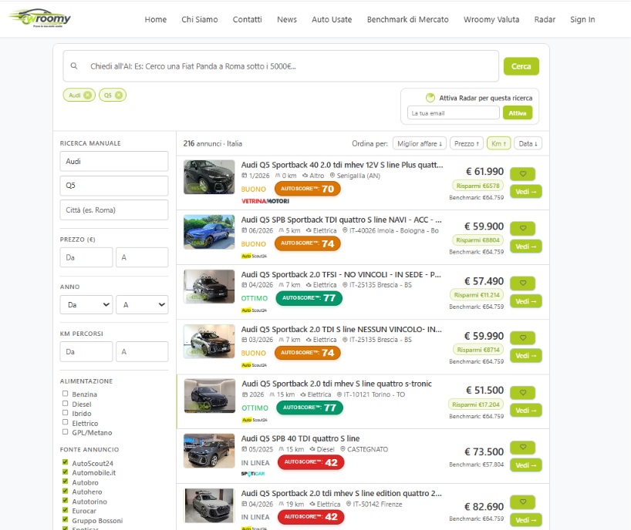
Task: Click the search magnifier icon
Action: (x=74, y=66)
